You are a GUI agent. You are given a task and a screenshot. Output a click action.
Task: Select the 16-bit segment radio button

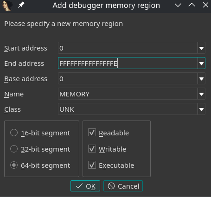[14, 133]
